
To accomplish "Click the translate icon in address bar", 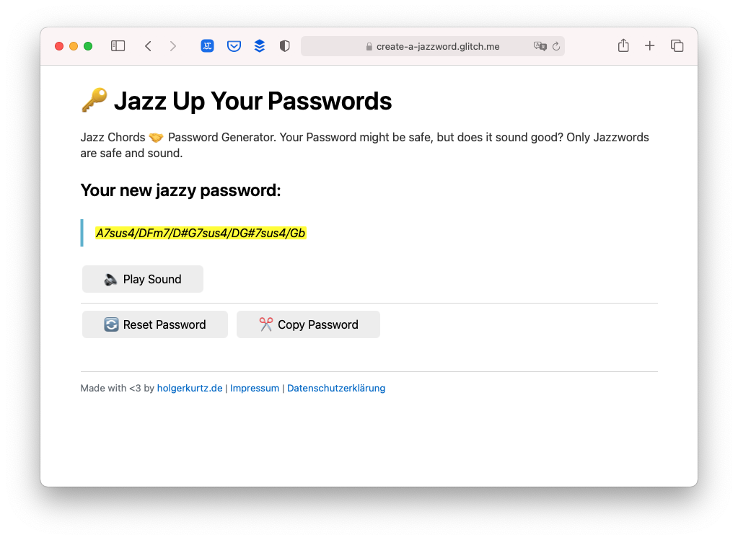I will [x=540, y=45].
